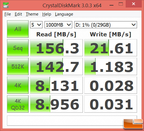Click the empty comment text field at bottom

[72, 120]
